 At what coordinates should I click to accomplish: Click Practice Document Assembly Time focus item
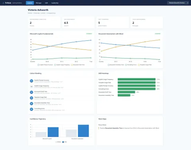click(x=129, y=128)
